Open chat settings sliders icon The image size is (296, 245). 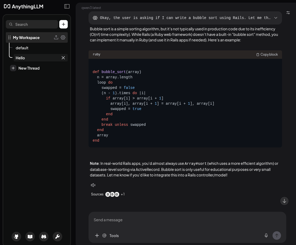pos(288,13)
